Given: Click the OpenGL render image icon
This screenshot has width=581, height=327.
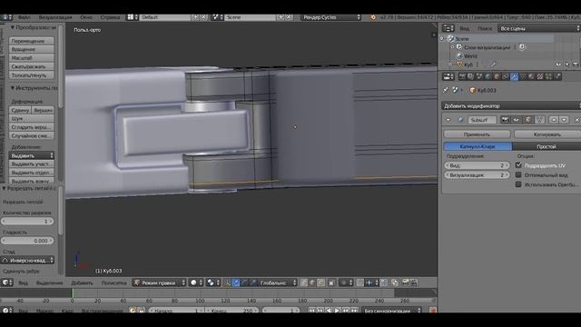Looking at the screenshot, I should 405,282.
